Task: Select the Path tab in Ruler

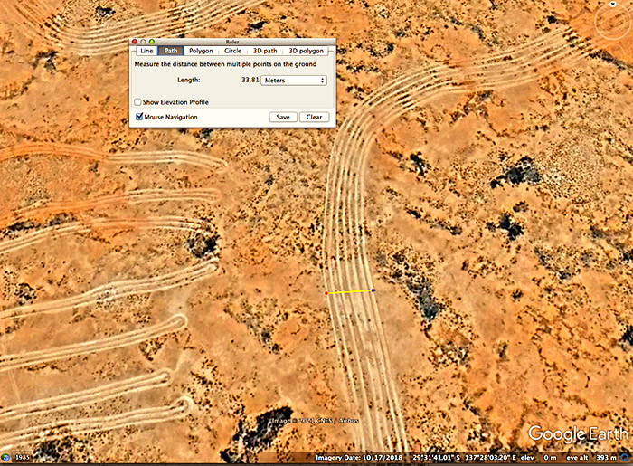Action: point(170,51)
